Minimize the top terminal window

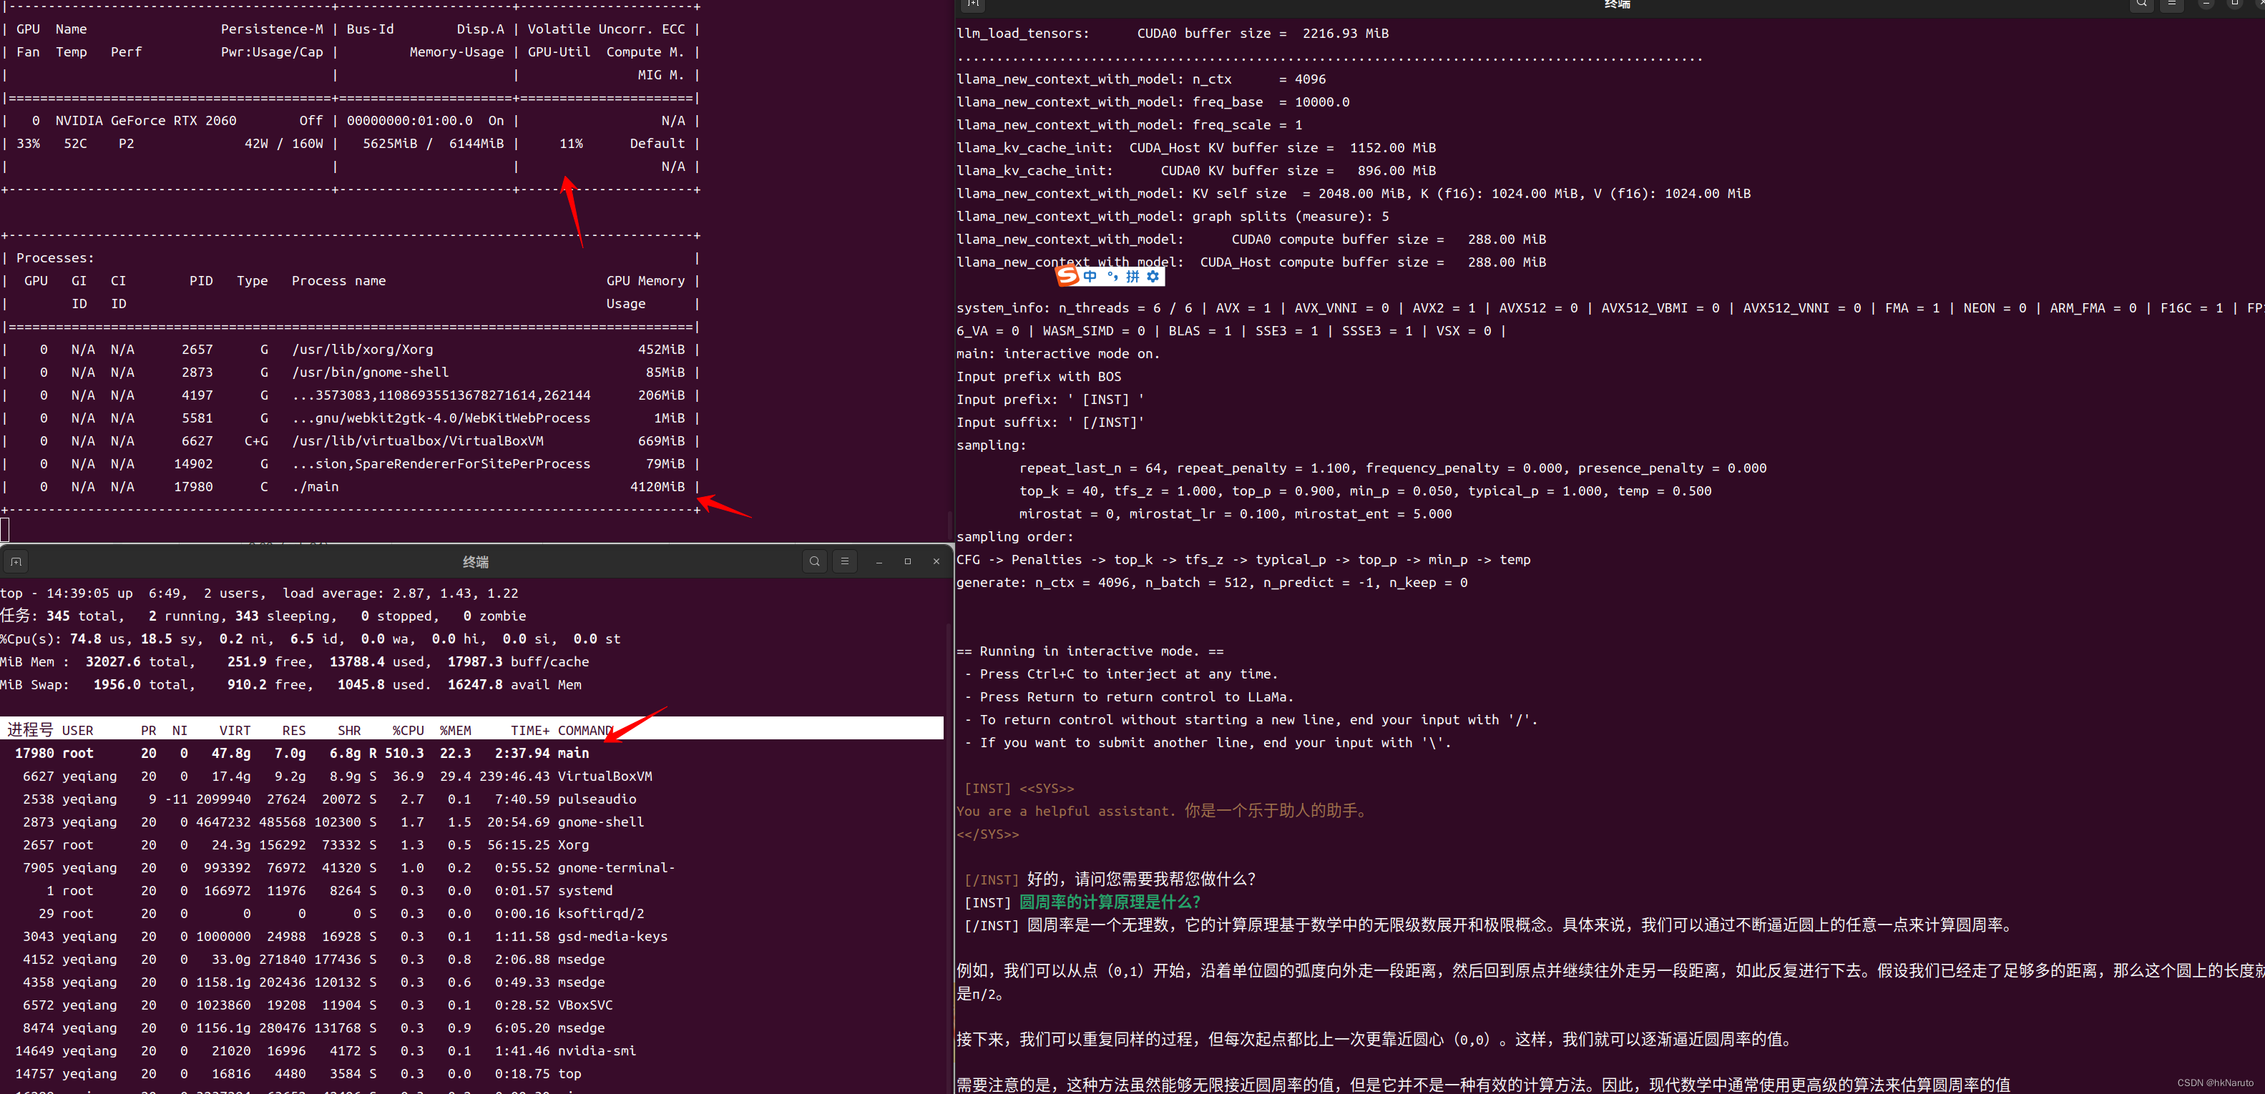point(879,561)
